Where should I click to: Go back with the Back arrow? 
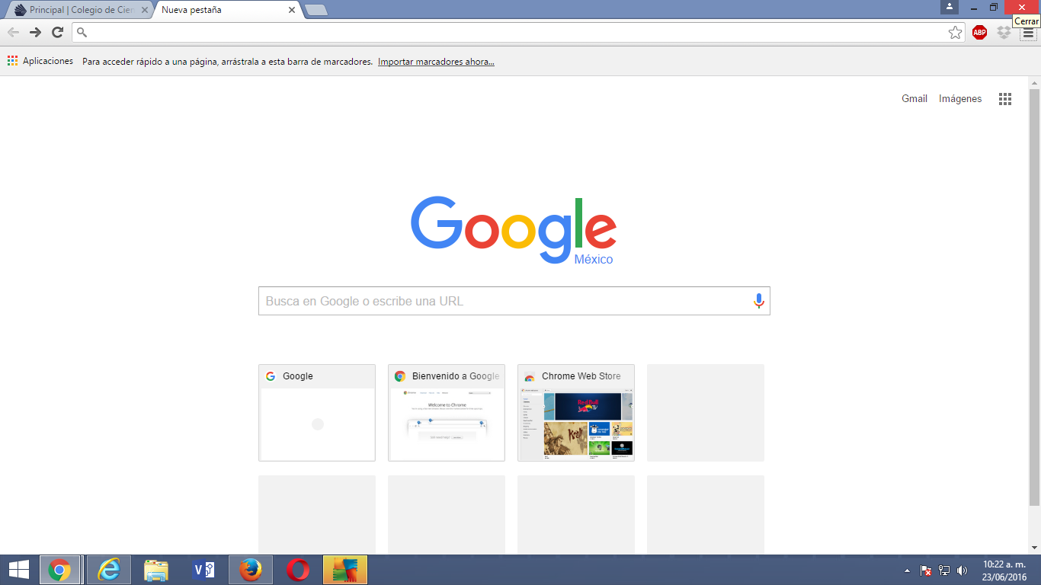pos(13,32)
